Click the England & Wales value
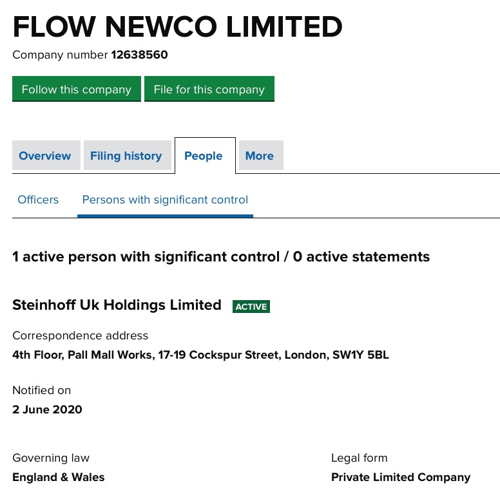 tap(58, 477)
